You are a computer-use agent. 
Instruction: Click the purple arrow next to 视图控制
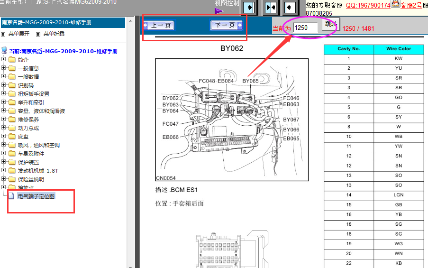(x=219, y=10)
